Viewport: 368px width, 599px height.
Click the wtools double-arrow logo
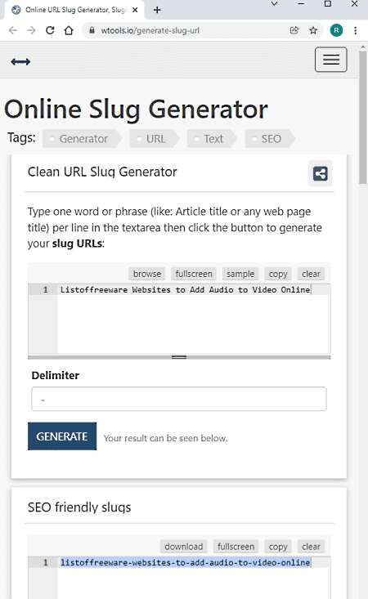[20, 61]
